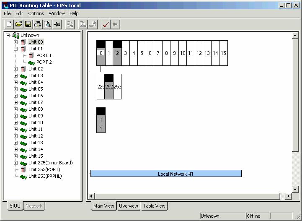Open the File menu
Image resolution: width=302 pixels, height=221 pixels.
pos(7,13)
